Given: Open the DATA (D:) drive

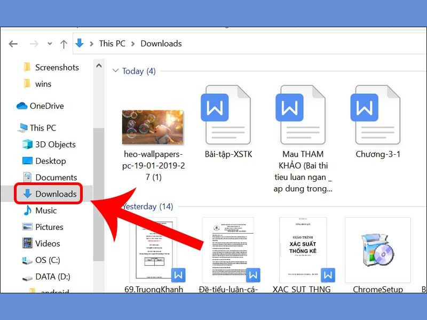Looking at the screenshot, I should (x=46, y=276).
